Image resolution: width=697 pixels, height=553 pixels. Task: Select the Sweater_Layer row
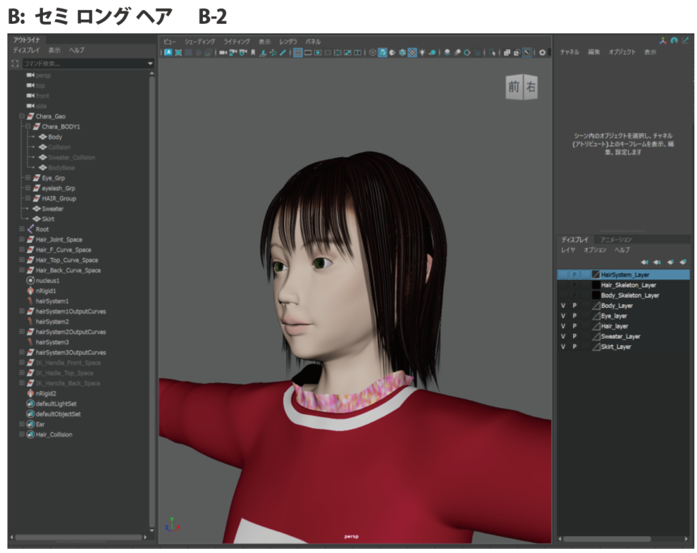tap(620, 337)
